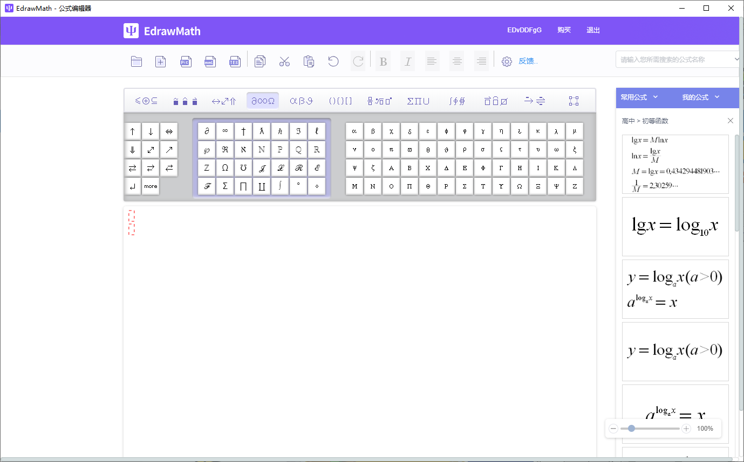Click the zoom slider handle
Viewport: 744px width, 462px height.
[x=631, y=429]
